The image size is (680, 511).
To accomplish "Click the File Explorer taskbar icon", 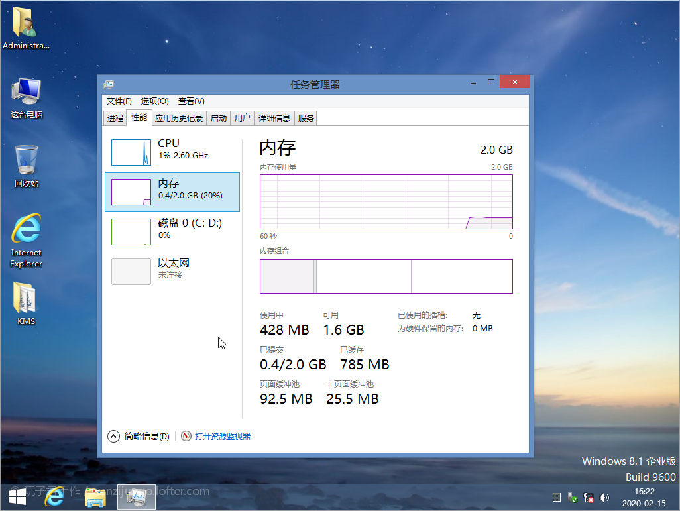I will (95, 496).
